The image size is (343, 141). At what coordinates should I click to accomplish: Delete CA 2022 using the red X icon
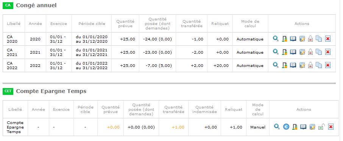coord(327,65)
